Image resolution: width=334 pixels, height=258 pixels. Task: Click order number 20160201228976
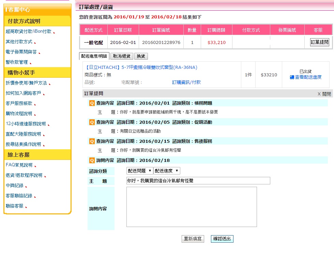[161, 42]
